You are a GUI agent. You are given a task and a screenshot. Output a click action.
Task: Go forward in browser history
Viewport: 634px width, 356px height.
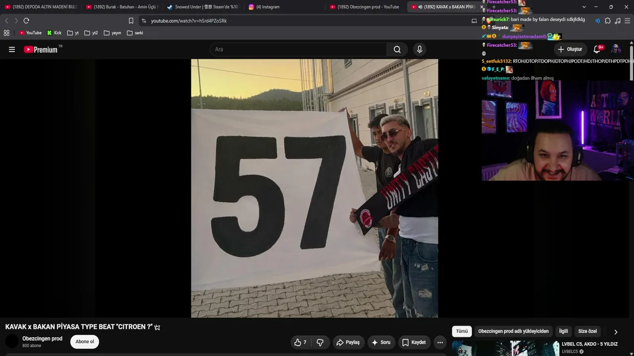16,21
